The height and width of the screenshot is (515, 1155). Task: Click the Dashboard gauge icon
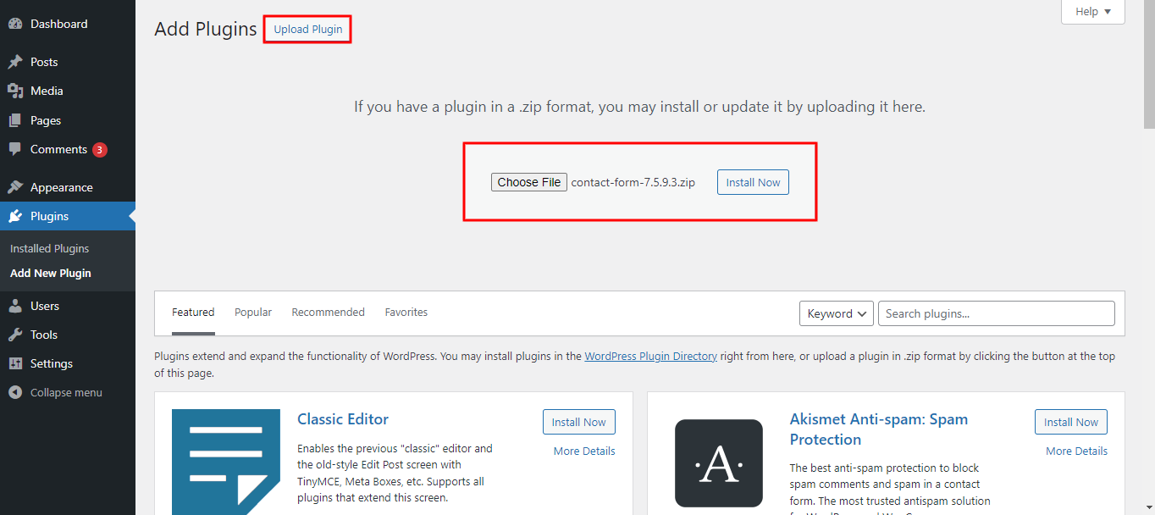[x=15, y=25]
